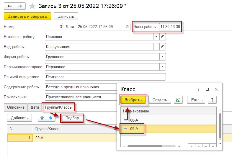Viewport: 232px width, 157px height.
Task: Click Записать и закрыть button
Action: tap(27, 16)
